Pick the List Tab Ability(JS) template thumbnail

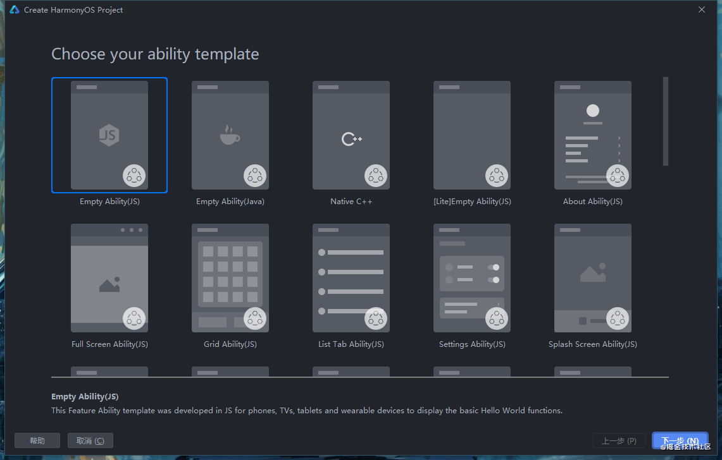(x=351, y=278)
